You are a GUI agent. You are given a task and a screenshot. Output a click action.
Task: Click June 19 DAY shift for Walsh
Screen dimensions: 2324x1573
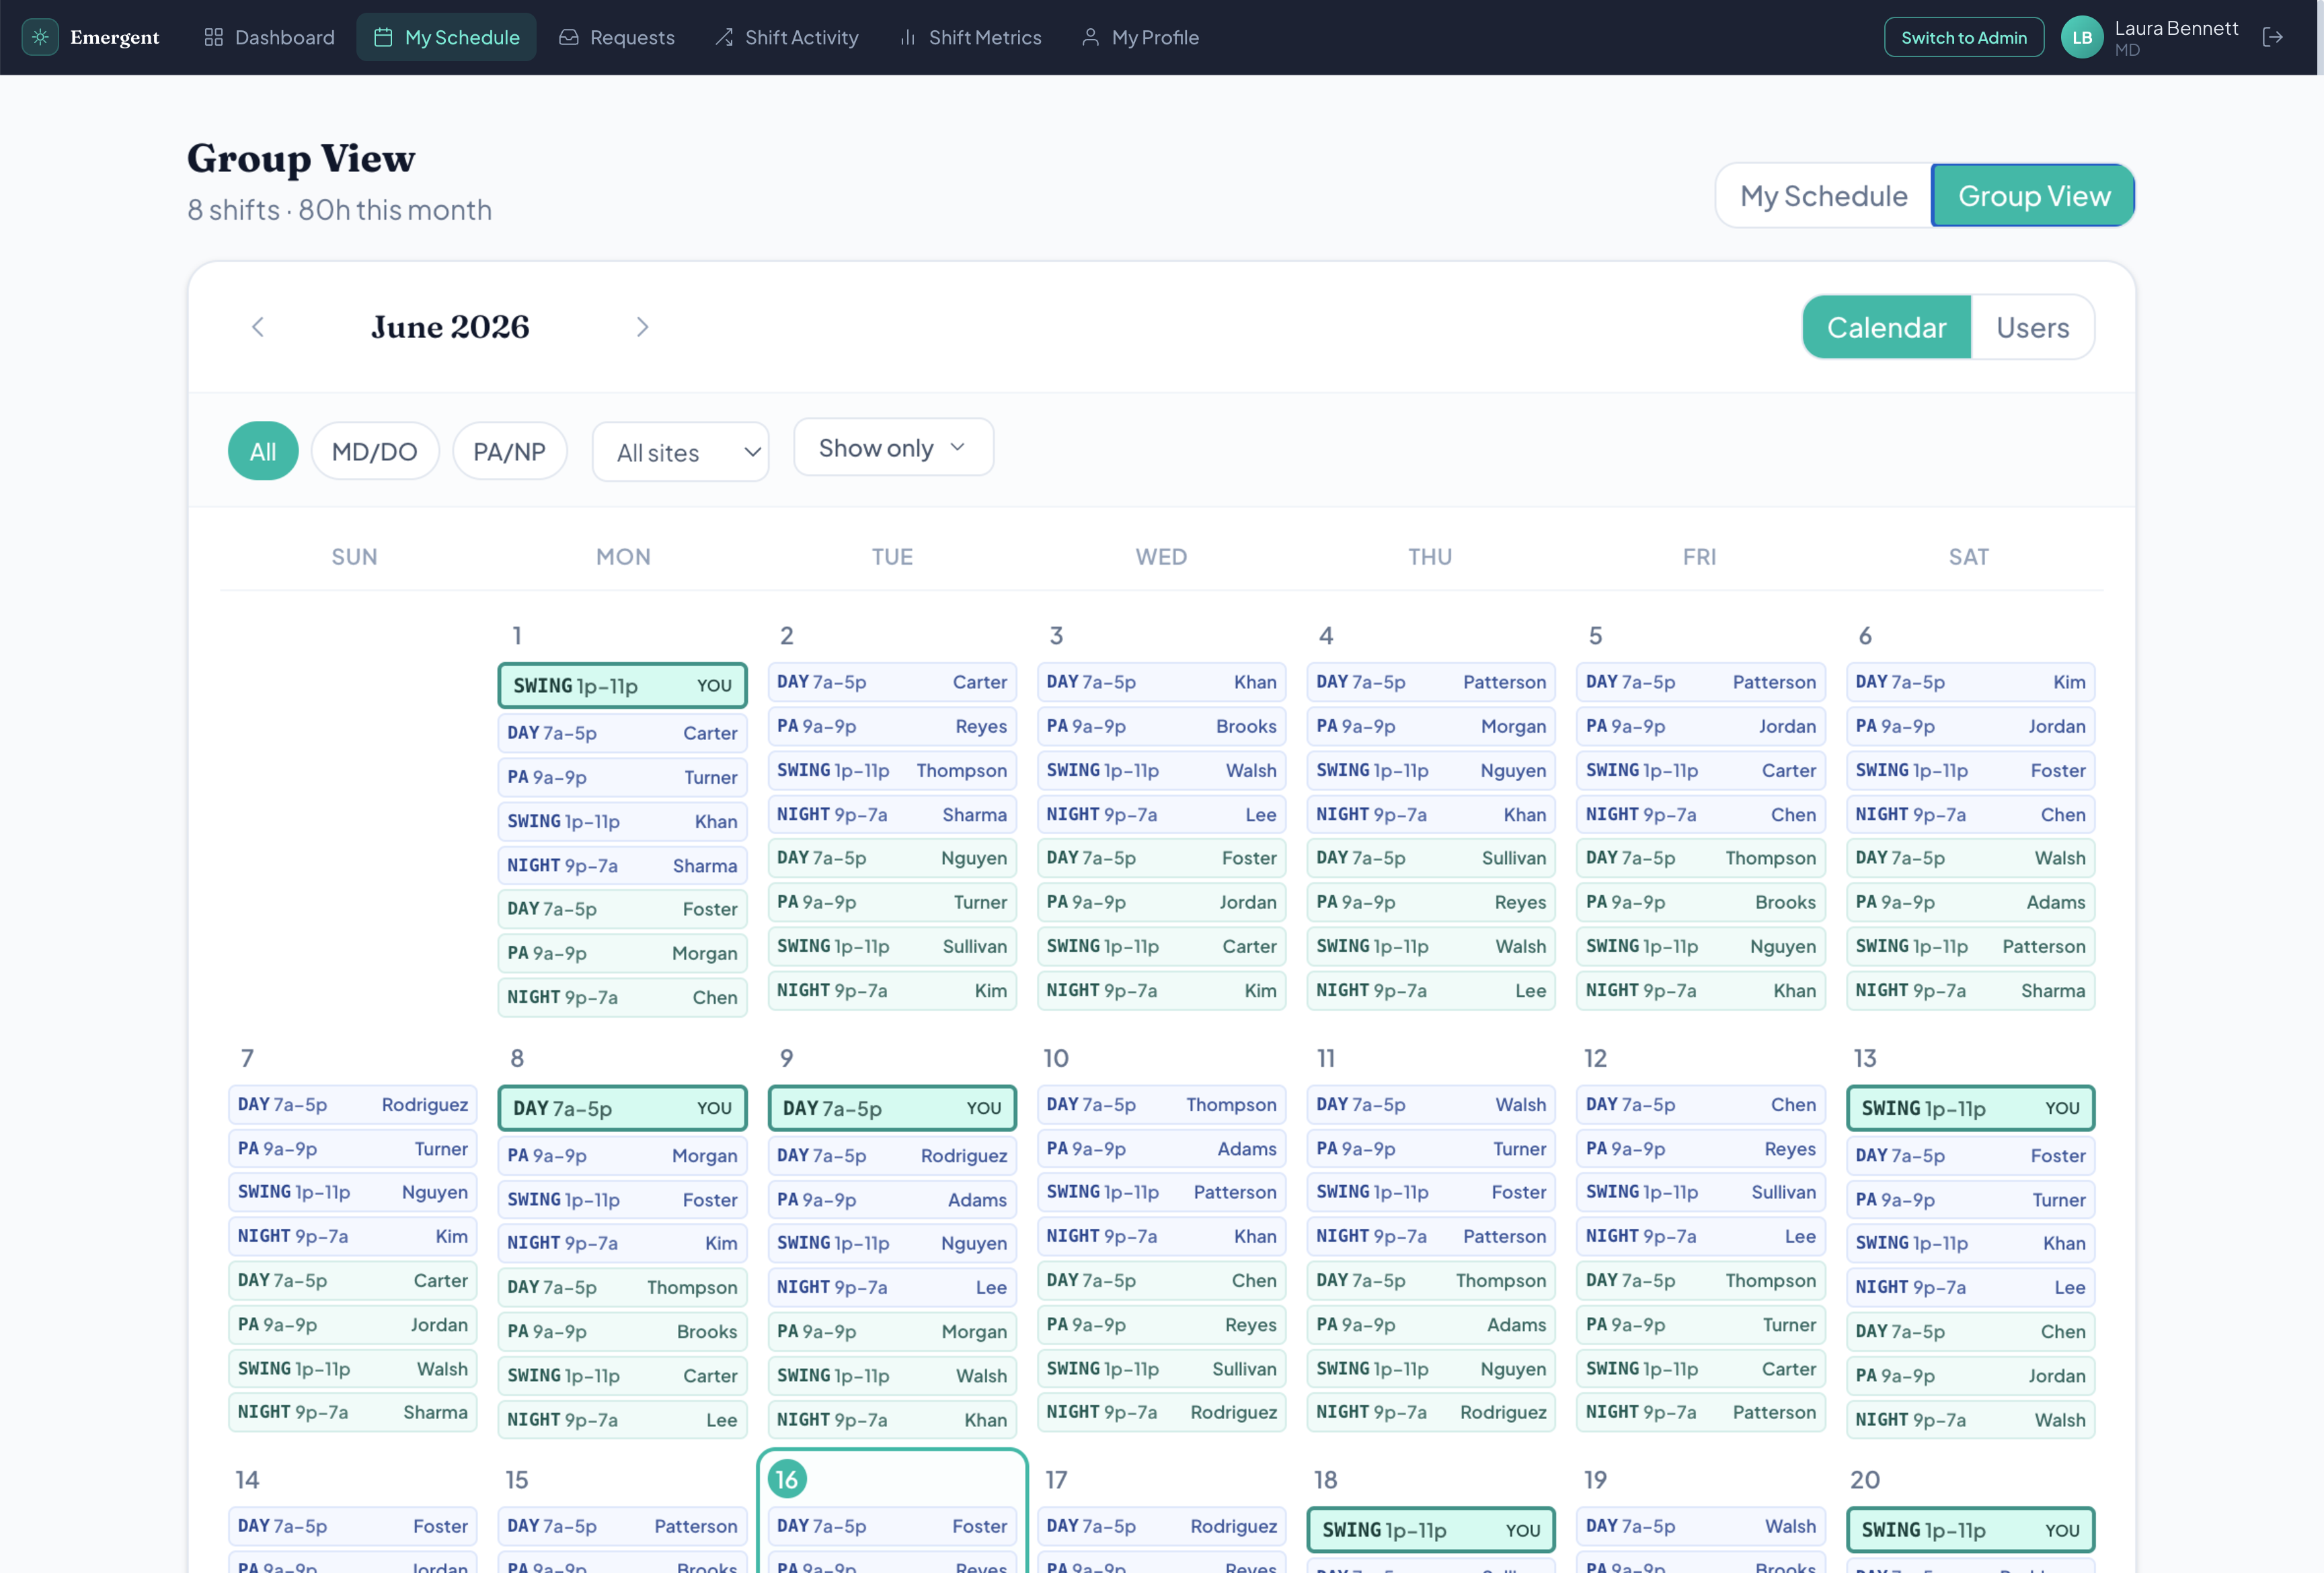coord(1700,1527)
